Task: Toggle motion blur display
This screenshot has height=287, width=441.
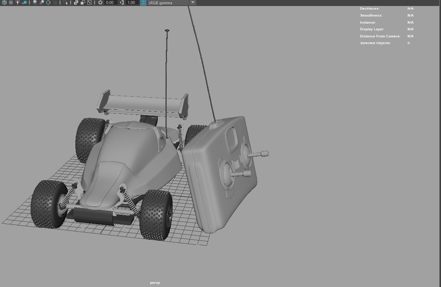Action: coord(48,2)
